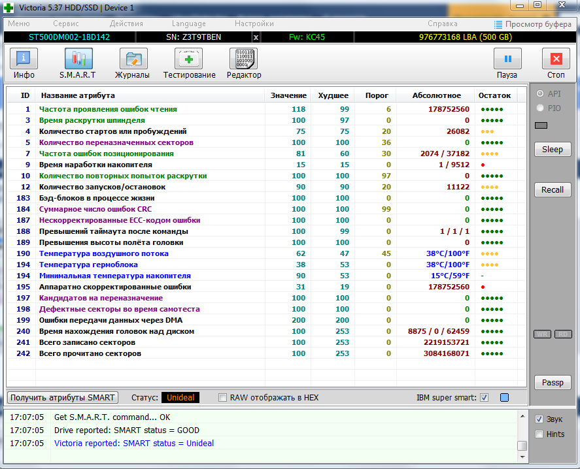
Task: Select the Температура гермоблока row
Action: pos(266,265)
